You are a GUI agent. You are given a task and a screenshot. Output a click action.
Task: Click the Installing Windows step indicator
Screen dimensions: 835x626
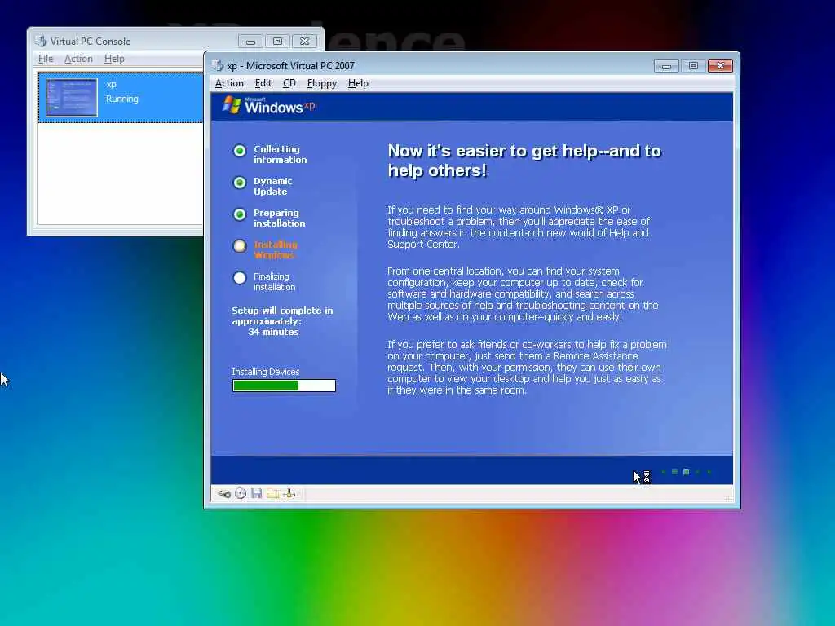pos(240,246)
